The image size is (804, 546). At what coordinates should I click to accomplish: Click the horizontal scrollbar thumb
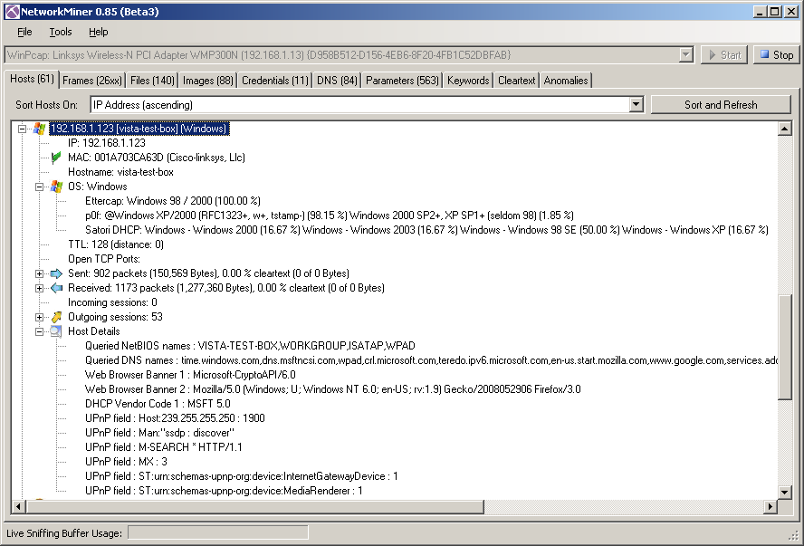click(x=254, y=506)
